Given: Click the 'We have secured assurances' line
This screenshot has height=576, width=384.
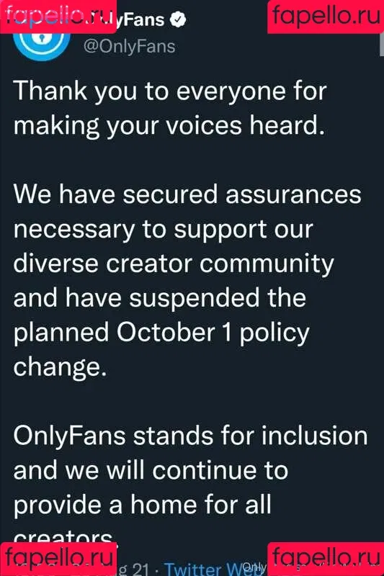Looking at the screenshot, I should tap(187, 194).
